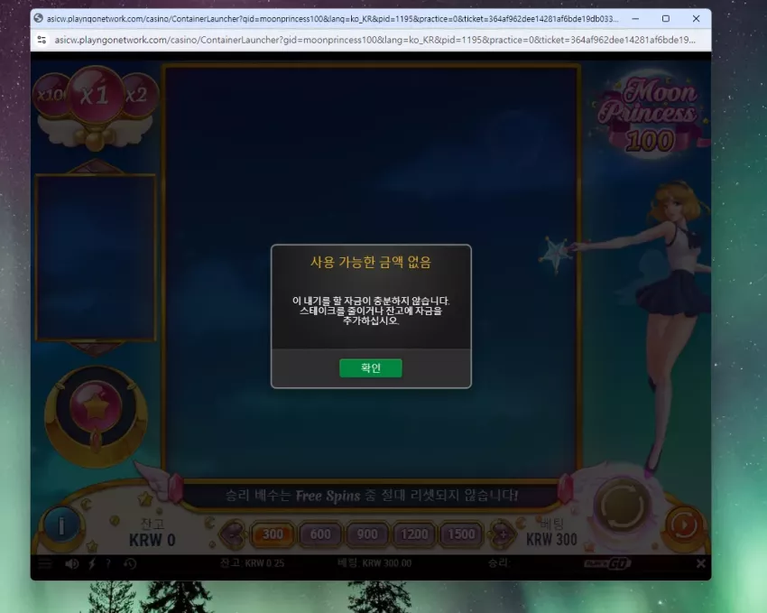Open the game info (i) button

coord(61,526)
